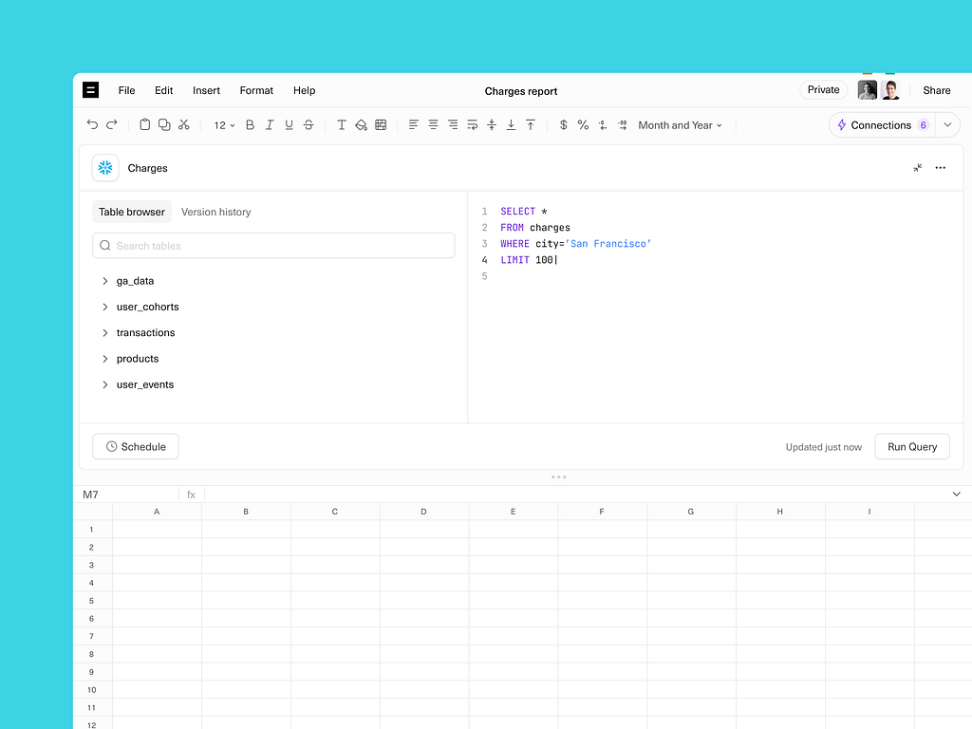Image resolution: width=972 pixels, height=729 pixels.
Task: Switch to the Version history tab
Action: click(215, 212)
